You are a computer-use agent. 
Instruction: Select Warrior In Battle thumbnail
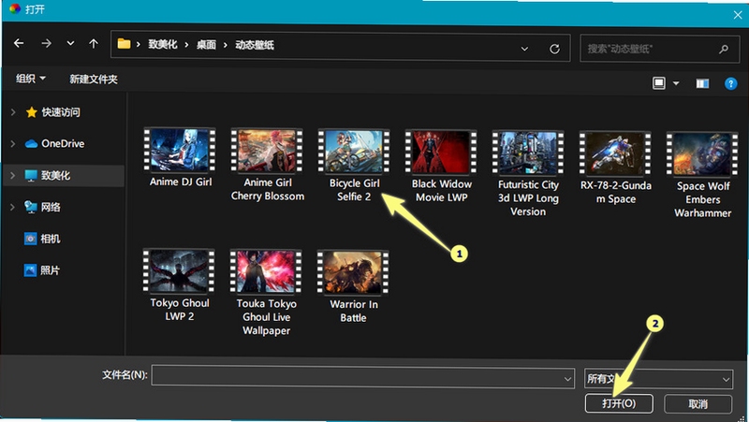353,272
